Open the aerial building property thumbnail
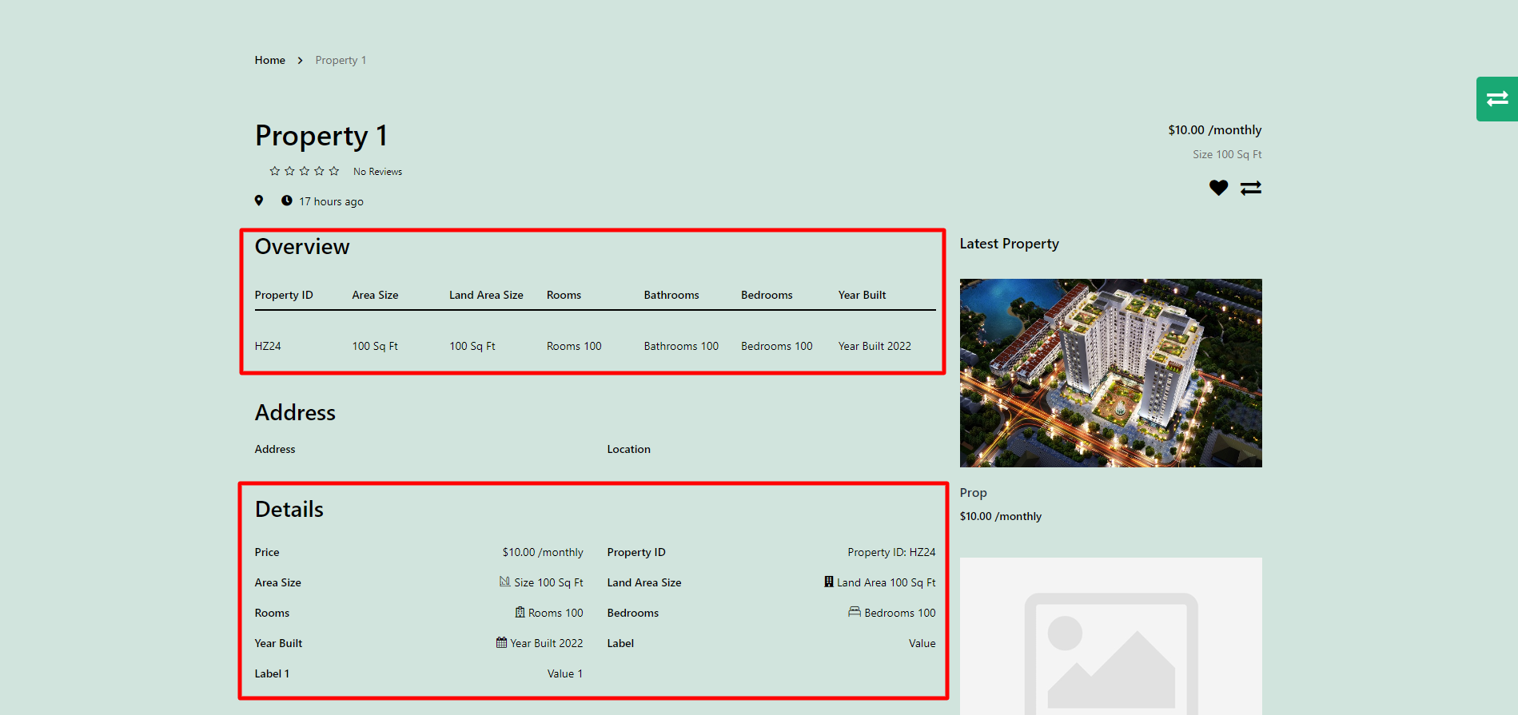This screenshot has height=715, width=1518. [x=1111, y=373]
